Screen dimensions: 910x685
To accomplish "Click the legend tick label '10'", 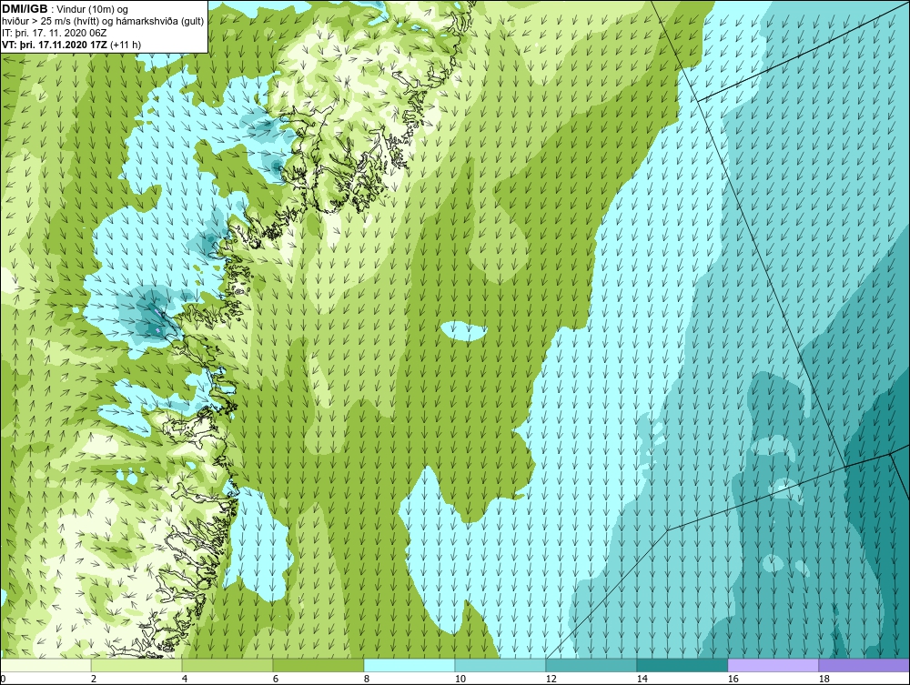I will click(x=460, y=679).
